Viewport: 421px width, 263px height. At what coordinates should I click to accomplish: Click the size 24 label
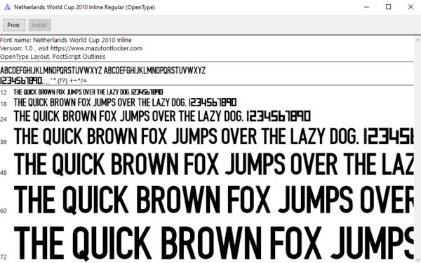point(4,119)
